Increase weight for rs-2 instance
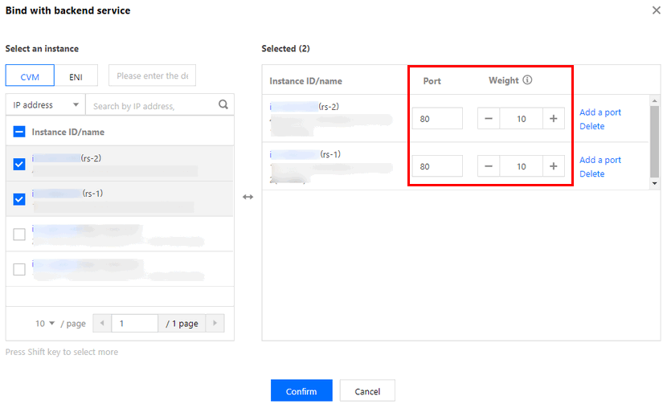 pos(553,119)
